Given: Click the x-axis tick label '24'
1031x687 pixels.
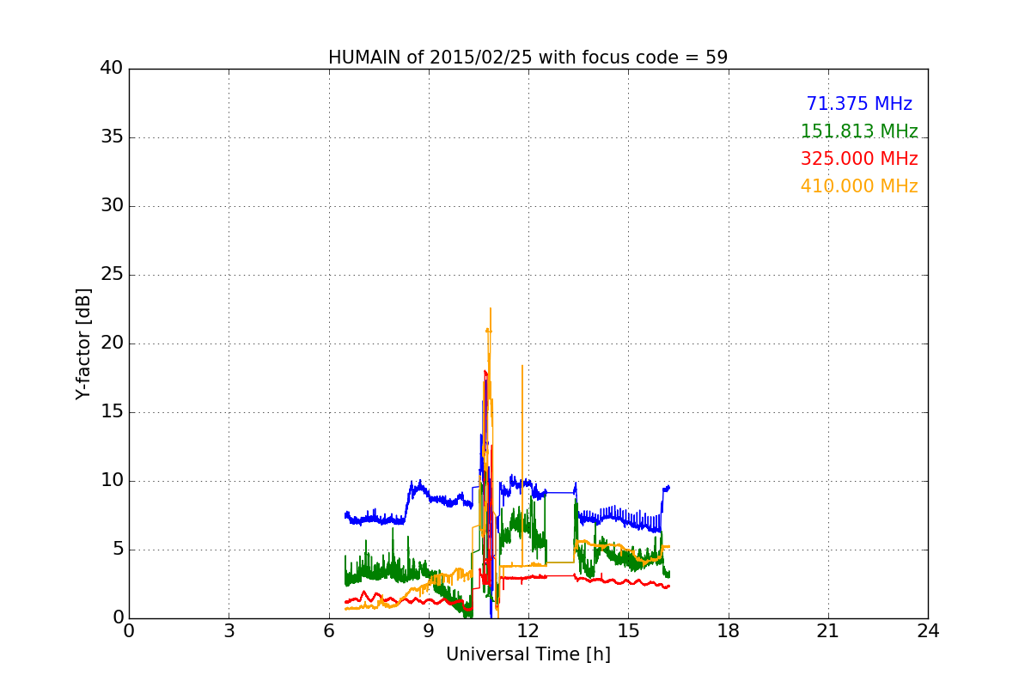Looking at the screenshot, I should 928,631.
